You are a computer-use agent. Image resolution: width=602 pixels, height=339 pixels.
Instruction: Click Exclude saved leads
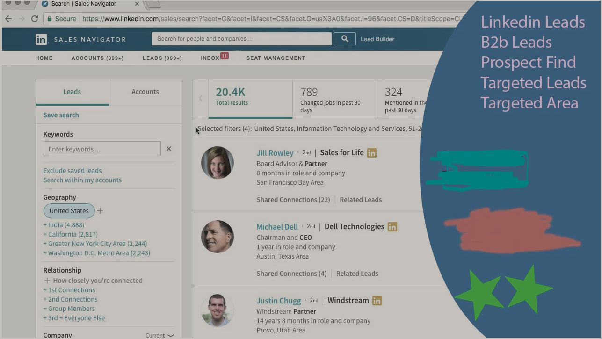click(x=72, y=170)
